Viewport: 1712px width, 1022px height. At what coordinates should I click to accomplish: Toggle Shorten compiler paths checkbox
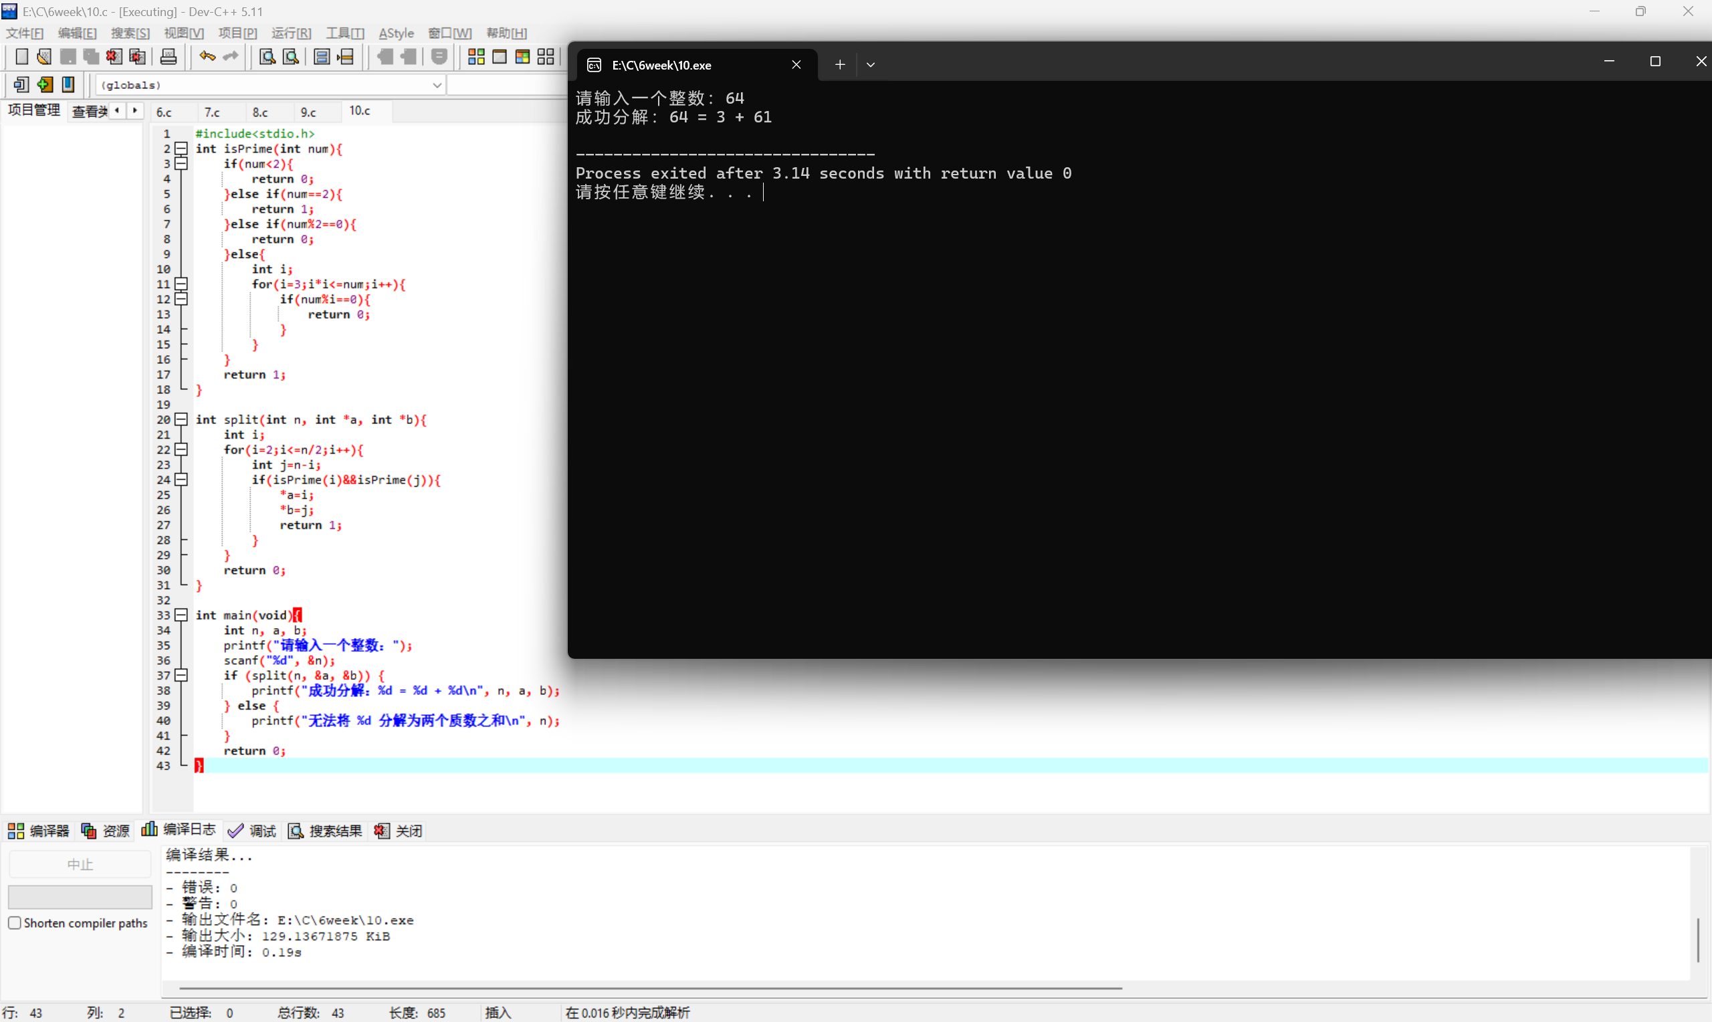pos(15,923)
